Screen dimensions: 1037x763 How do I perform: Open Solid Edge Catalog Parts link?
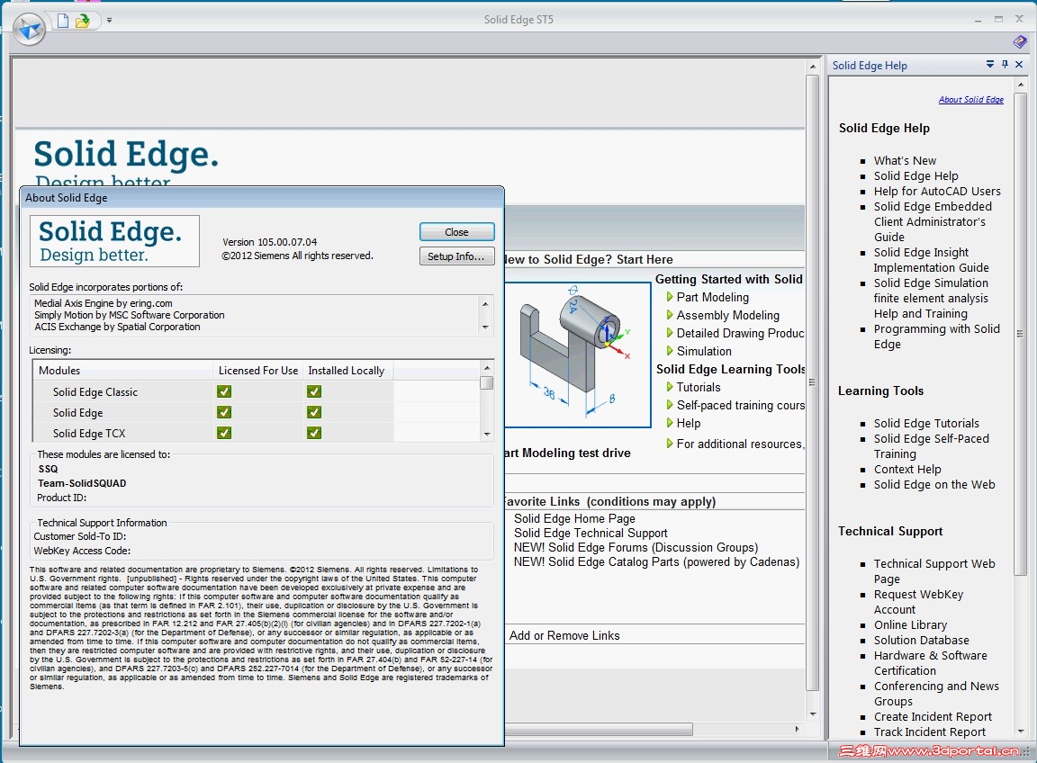(x=656, y=562)
